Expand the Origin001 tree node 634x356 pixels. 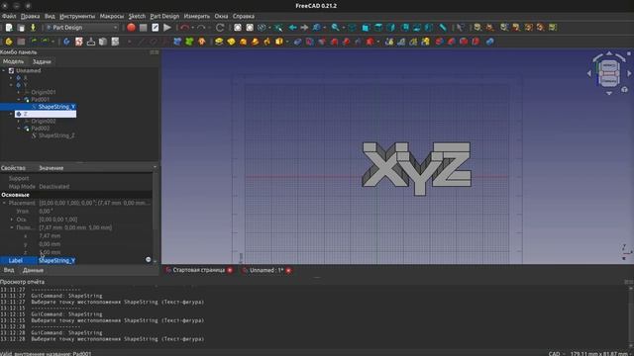19,92
